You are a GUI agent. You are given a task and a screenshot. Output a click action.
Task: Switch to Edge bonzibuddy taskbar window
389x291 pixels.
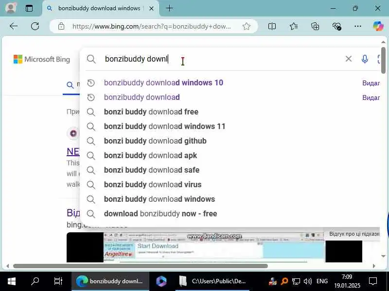click(x=110, y=281)
